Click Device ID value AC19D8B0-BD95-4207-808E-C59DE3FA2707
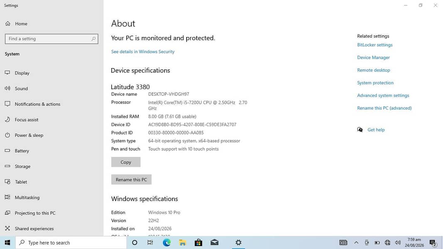 tap(192, 124)
